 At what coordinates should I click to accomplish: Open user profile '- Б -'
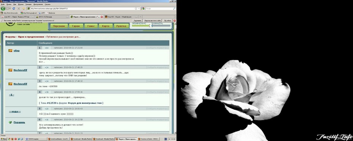click(x=11, y=95)
